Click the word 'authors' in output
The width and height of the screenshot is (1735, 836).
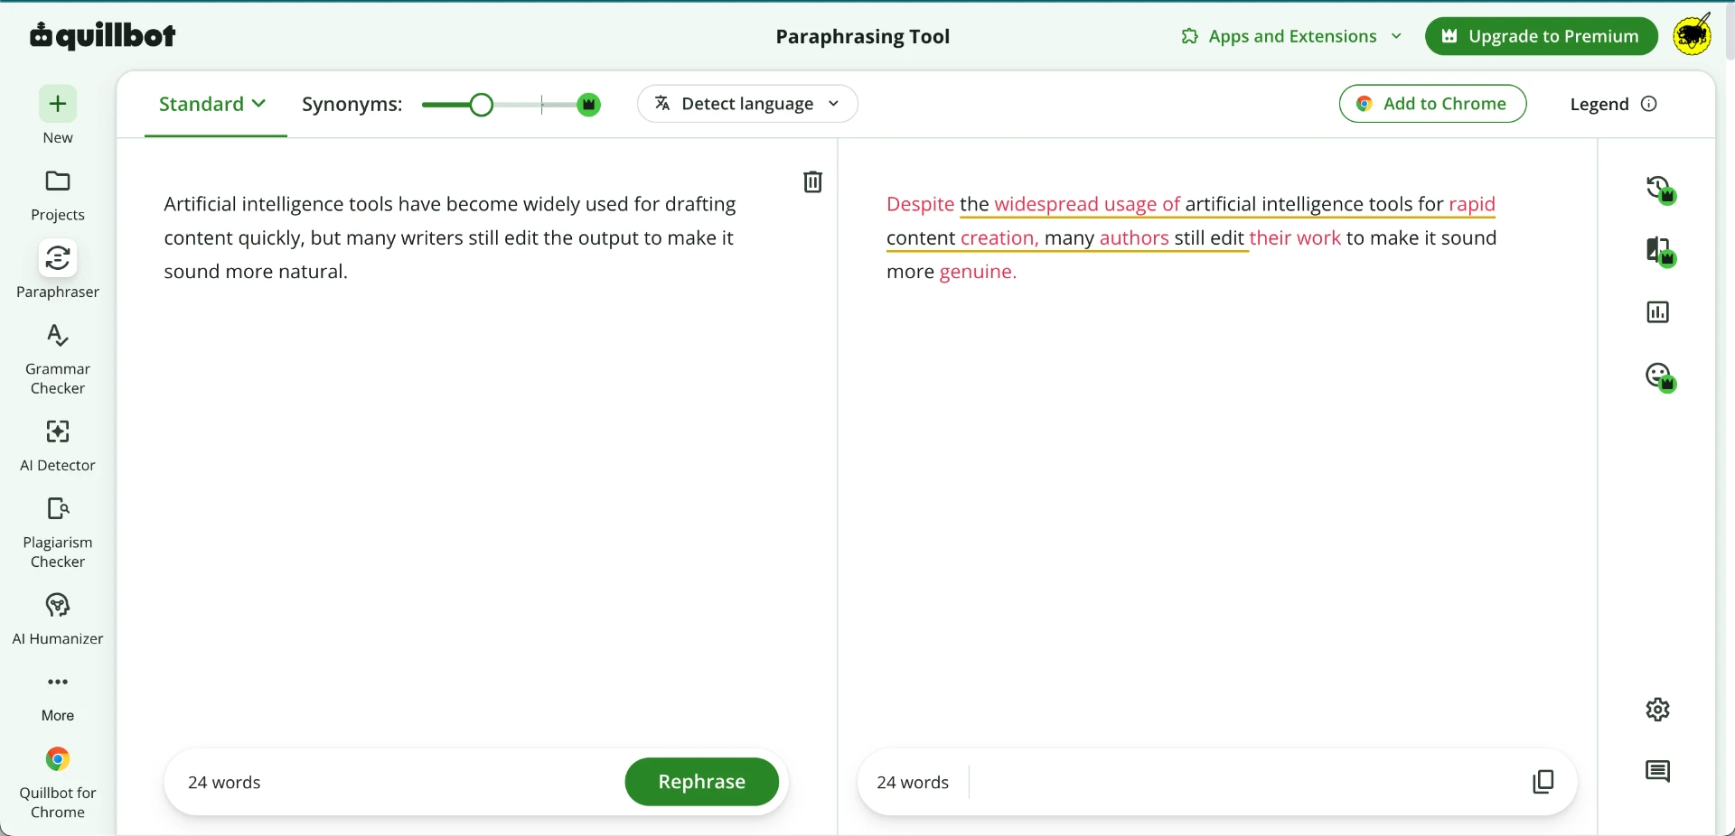pyautogui.click(x=1134, y=238)
